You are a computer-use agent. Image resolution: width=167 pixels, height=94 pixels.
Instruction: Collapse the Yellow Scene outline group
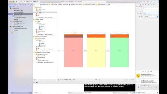[x=34, y=20]
